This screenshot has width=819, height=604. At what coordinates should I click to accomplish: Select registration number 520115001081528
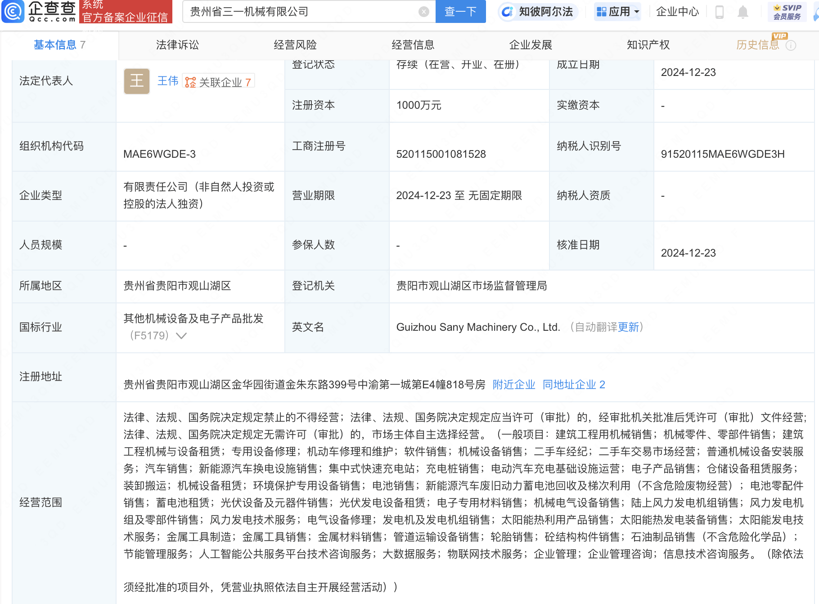coord(441,154)
